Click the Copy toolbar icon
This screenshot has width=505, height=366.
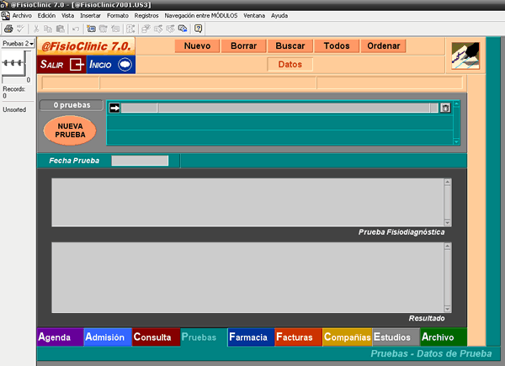[x=48, y=29]
